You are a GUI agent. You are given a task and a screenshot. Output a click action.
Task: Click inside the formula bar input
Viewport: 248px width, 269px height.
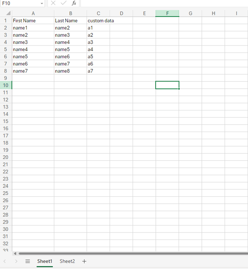pyautogui.click(x=164, y=3)
